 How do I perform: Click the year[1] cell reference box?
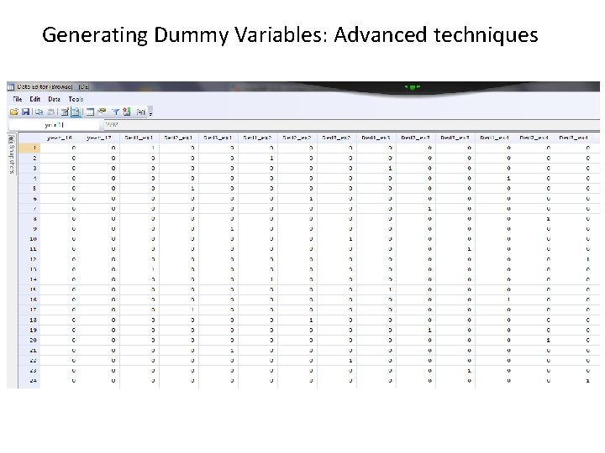tap(54, 125)
